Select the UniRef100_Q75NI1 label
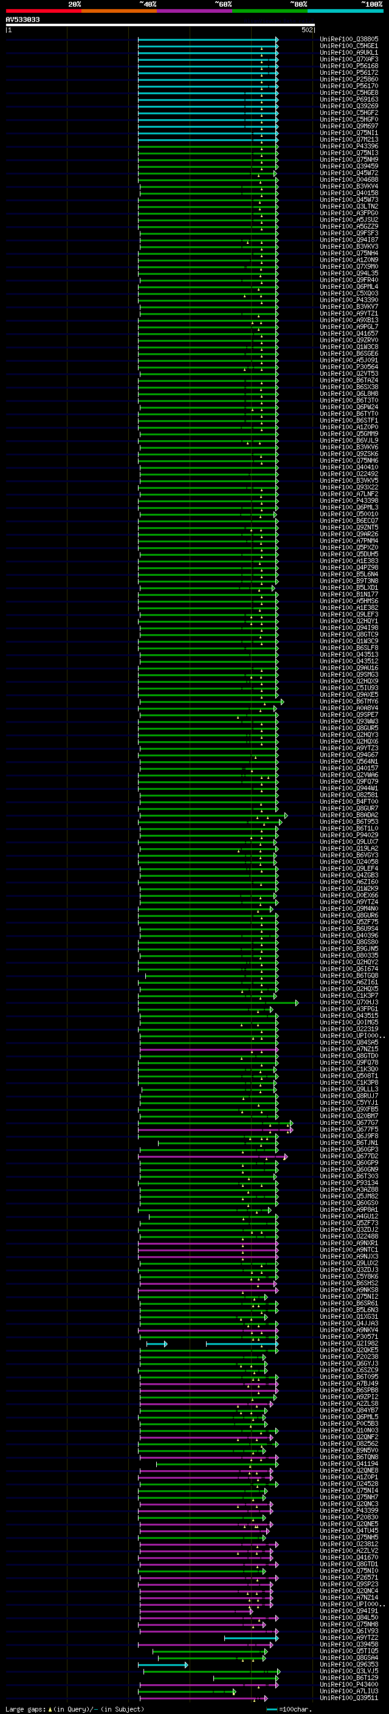The image size is (389, 1714). tap(349, 133)
